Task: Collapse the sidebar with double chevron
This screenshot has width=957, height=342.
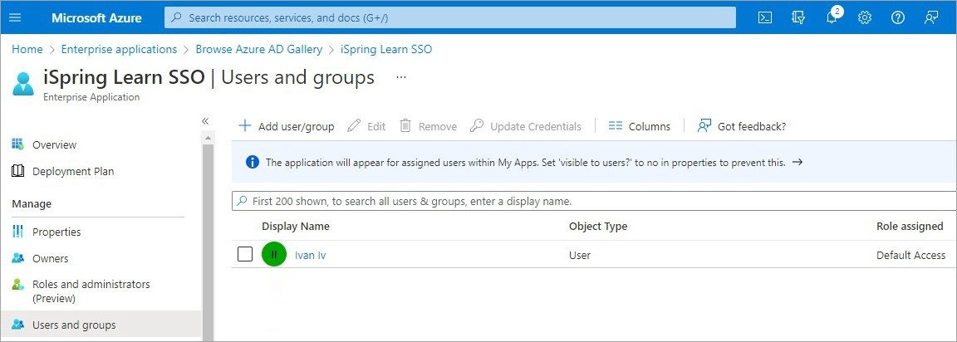Action: pyautogui.click(x=205, y=120)
